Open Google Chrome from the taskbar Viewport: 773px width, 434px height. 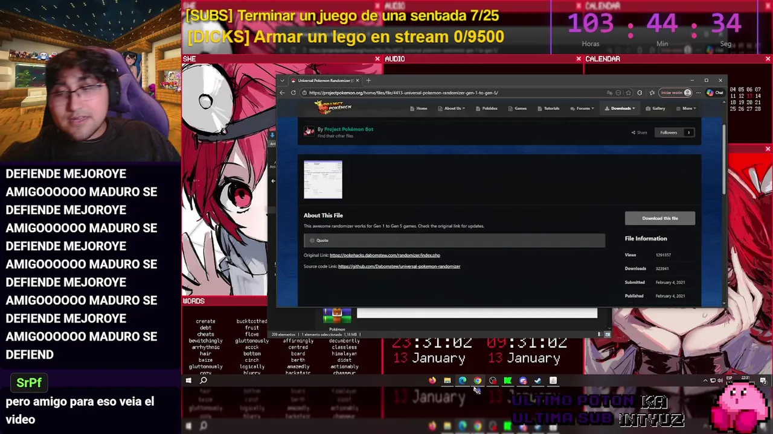click(478, 380)
